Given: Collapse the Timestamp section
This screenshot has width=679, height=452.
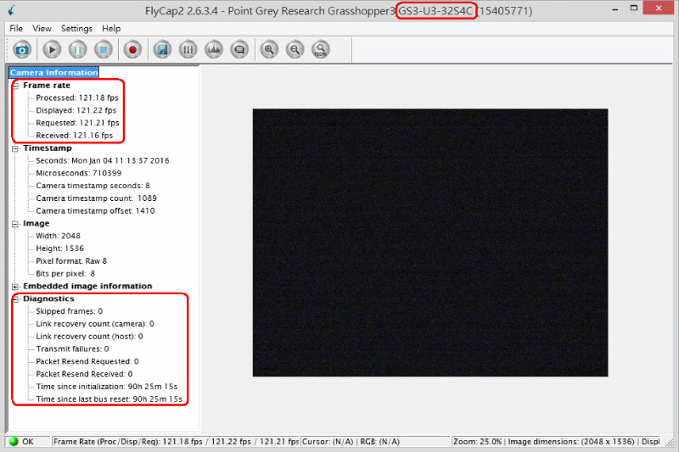Looking at the screenshot, I should (15, 148).
